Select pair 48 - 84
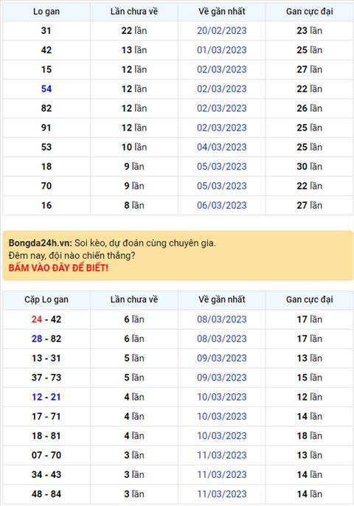The height and width of the screenshot is (506, 354). (46, 493)
